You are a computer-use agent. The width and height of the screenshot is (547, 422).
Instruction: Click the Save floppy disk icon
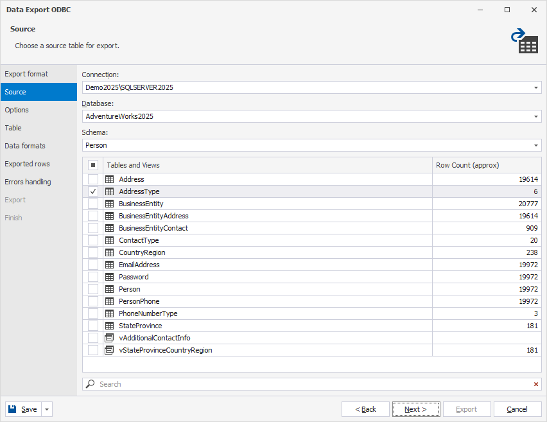pyautogui.click(x=12, y=409)
